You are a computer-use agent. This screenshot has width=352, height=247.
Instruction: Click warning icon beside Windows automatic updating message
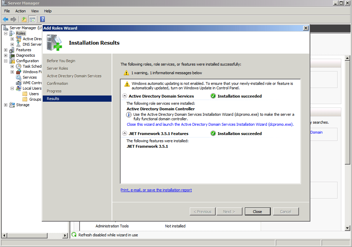pyautogui.click(x=127, y=84)
